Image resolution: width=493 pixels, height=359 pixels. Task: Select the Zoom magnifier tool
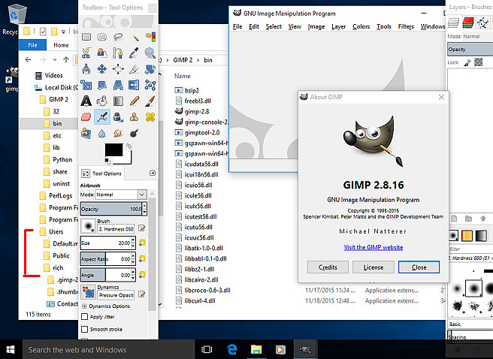point(150,53)
